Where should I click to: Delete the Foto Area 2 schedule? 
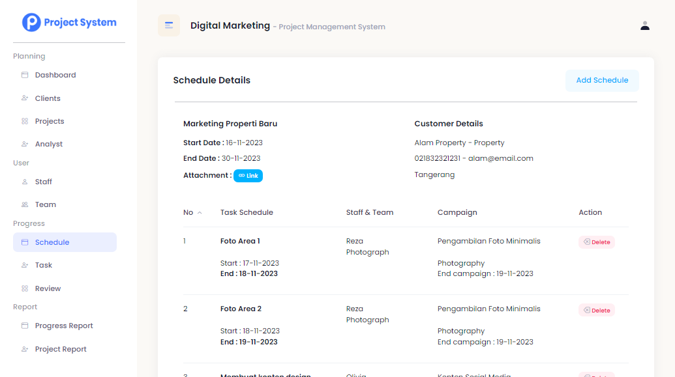point(597,310)
